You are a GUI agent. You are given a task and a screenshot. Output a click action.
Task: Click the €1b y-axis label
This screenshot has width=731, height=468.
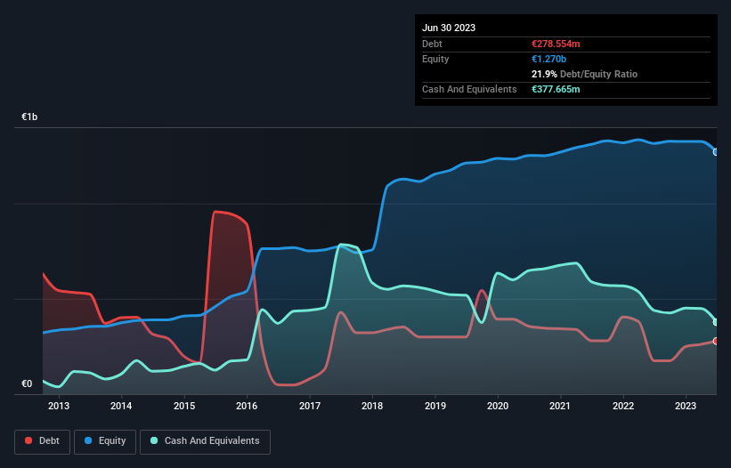coord(29,117)
